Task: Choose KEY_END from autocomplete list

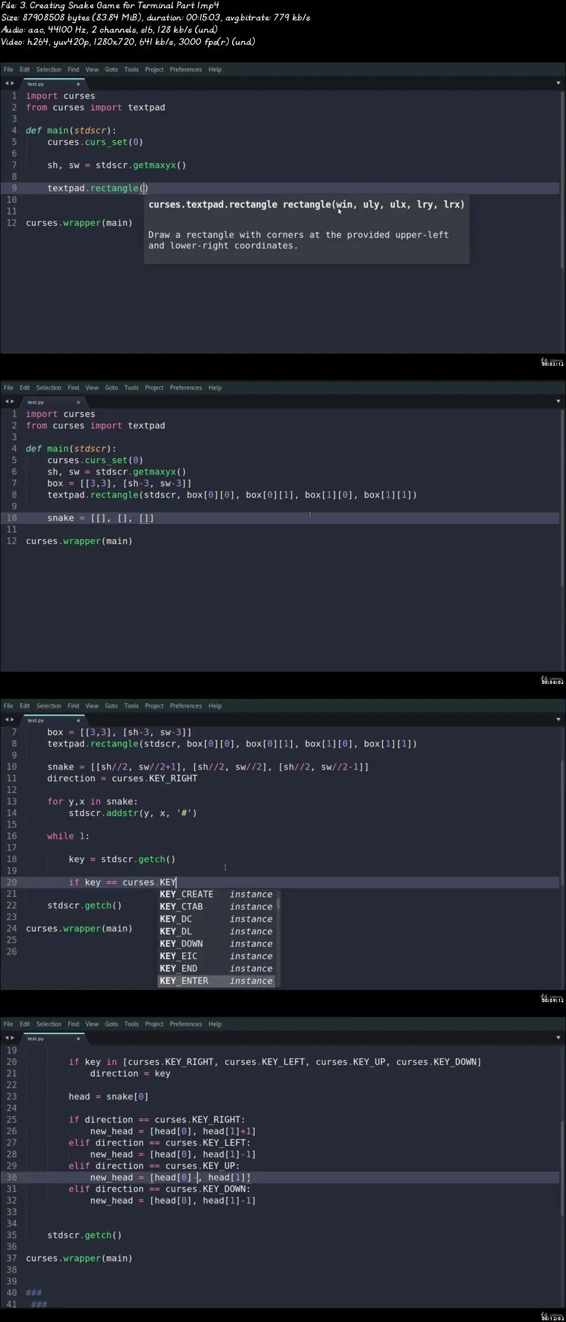Action: pyautogui.click(x=216, y=968)
